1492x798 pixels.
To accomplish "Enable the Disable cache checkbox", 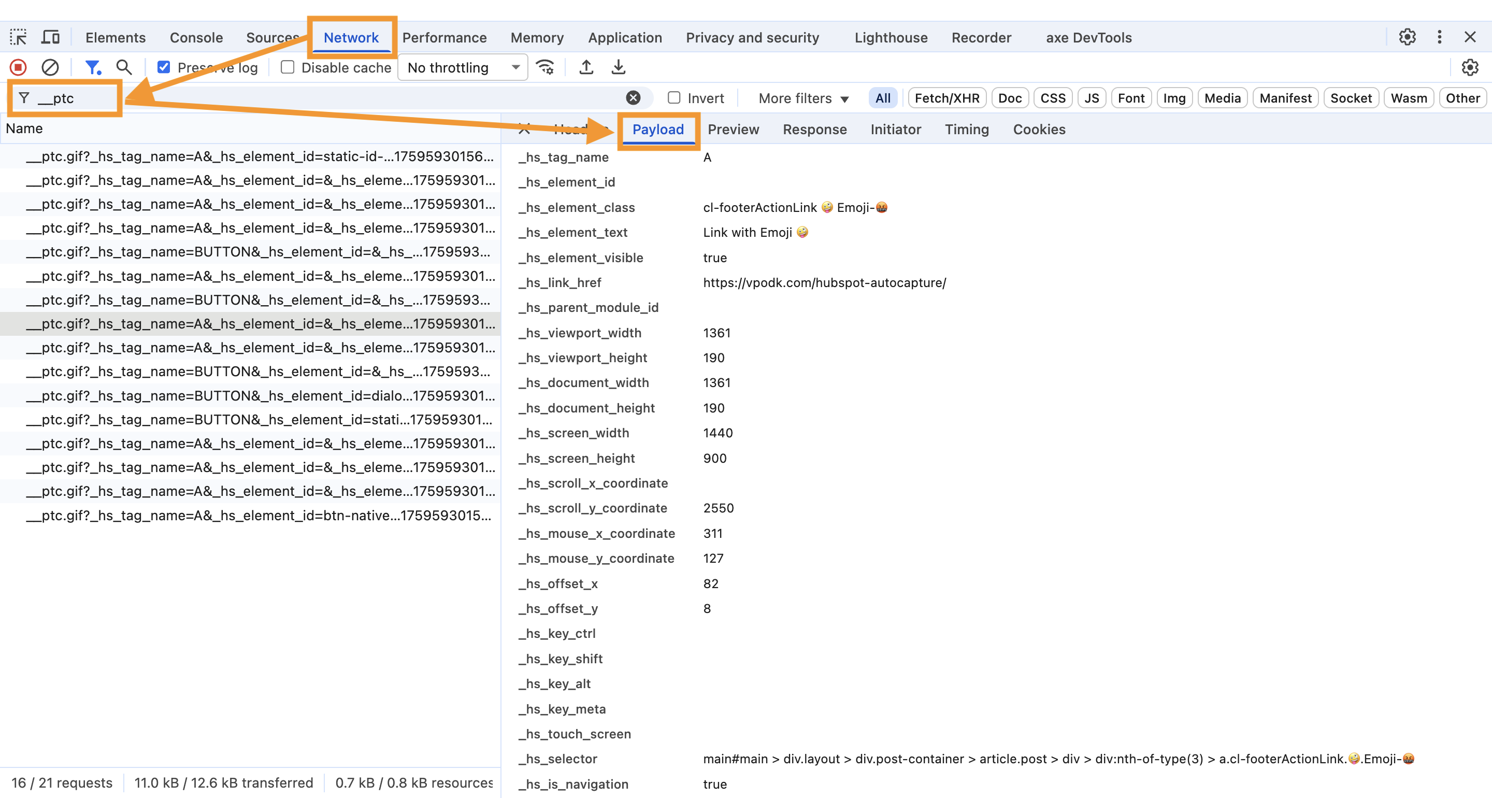I will pos(288,67).
